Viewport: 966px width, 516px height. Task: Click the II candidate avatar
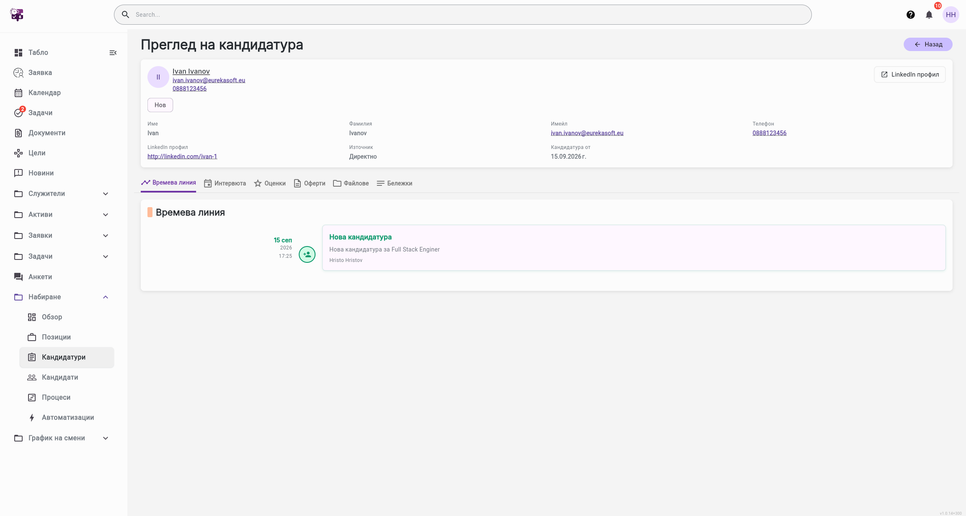point(158,77)
